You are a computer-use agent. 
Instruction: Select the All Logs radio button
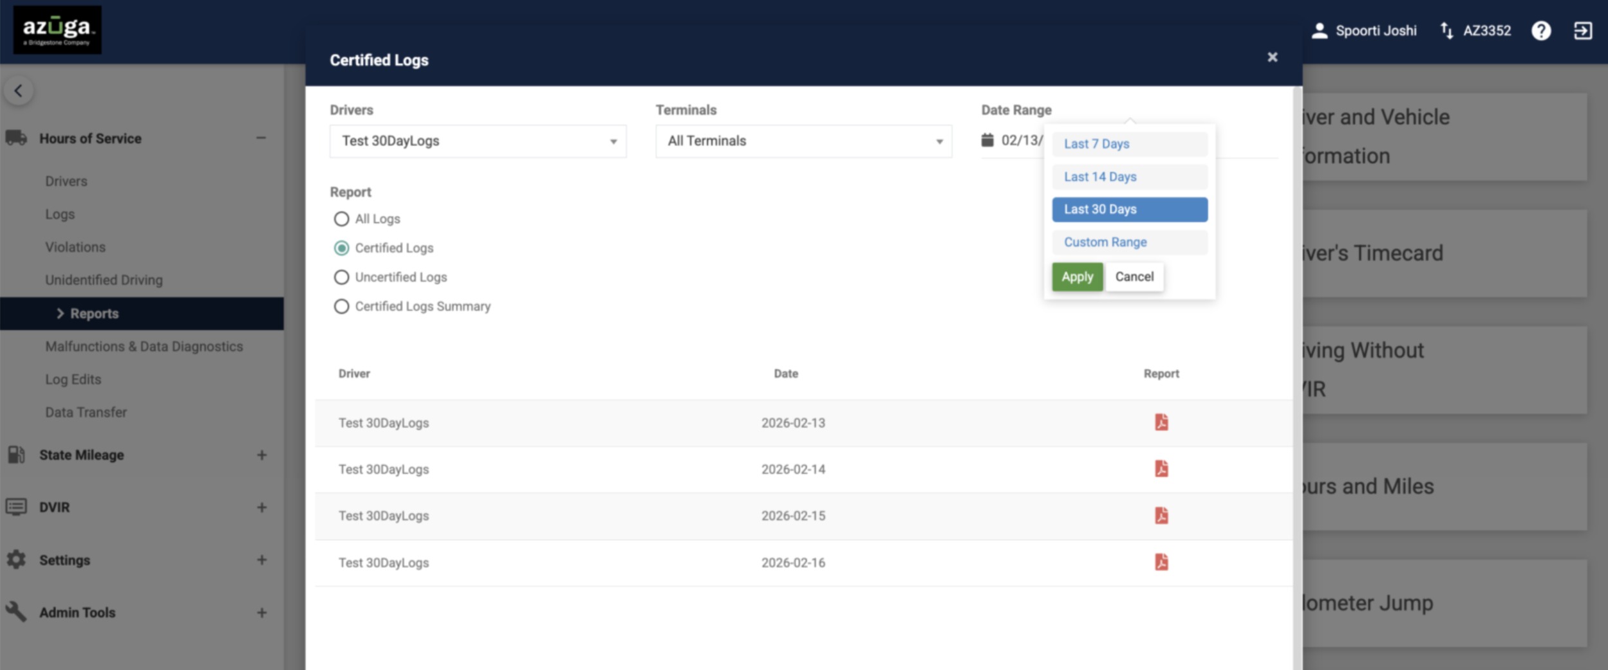point(341,219)
